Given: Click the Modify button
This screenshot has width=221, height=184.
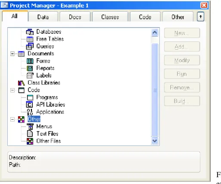Looking at the screenshot, I should [182, 60].
